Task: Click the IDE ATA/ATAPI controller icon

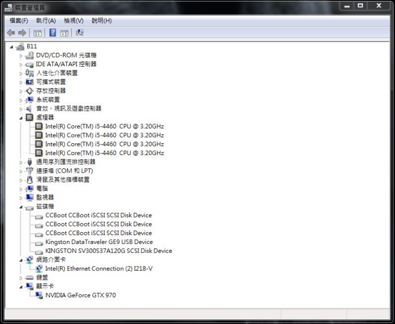Action: [x=29, y=65]
